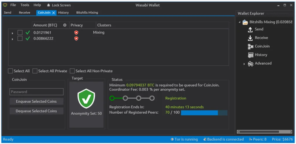The image size is (296, 144).
Task: Click the Peers status icon
Action: coord(251,139)
